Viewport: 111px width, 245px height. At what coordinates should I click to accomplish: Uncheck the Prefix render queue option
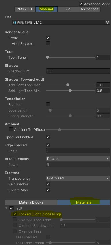click(x=48, y=38)
